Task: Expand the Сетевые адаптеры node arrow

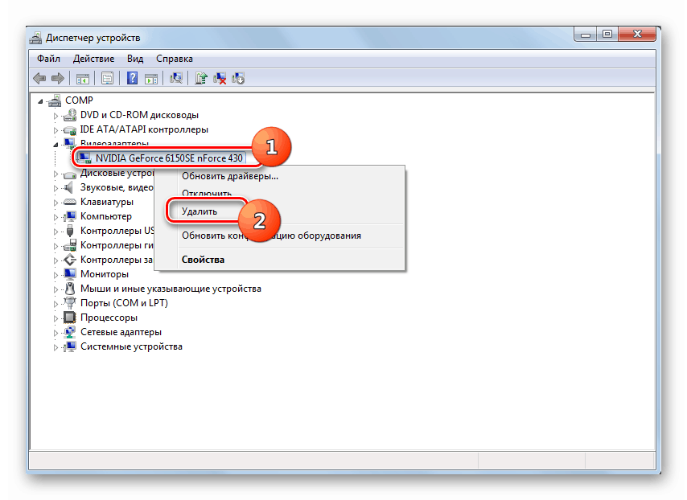Action: tap(56, 332)
